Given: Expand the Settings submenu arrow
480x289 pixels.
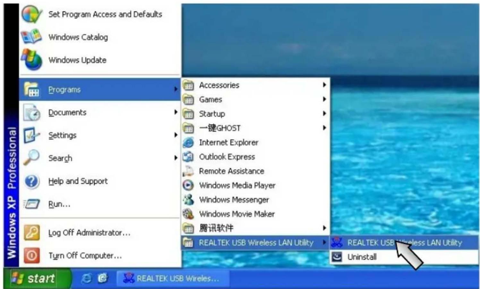Looking at the screenshot, I should point(176,135).
